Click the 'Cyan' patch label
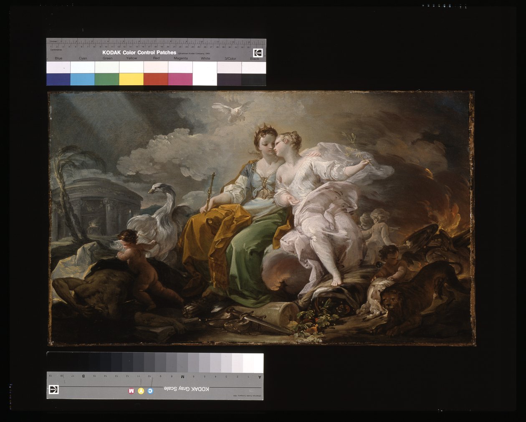 coord(83,58)
